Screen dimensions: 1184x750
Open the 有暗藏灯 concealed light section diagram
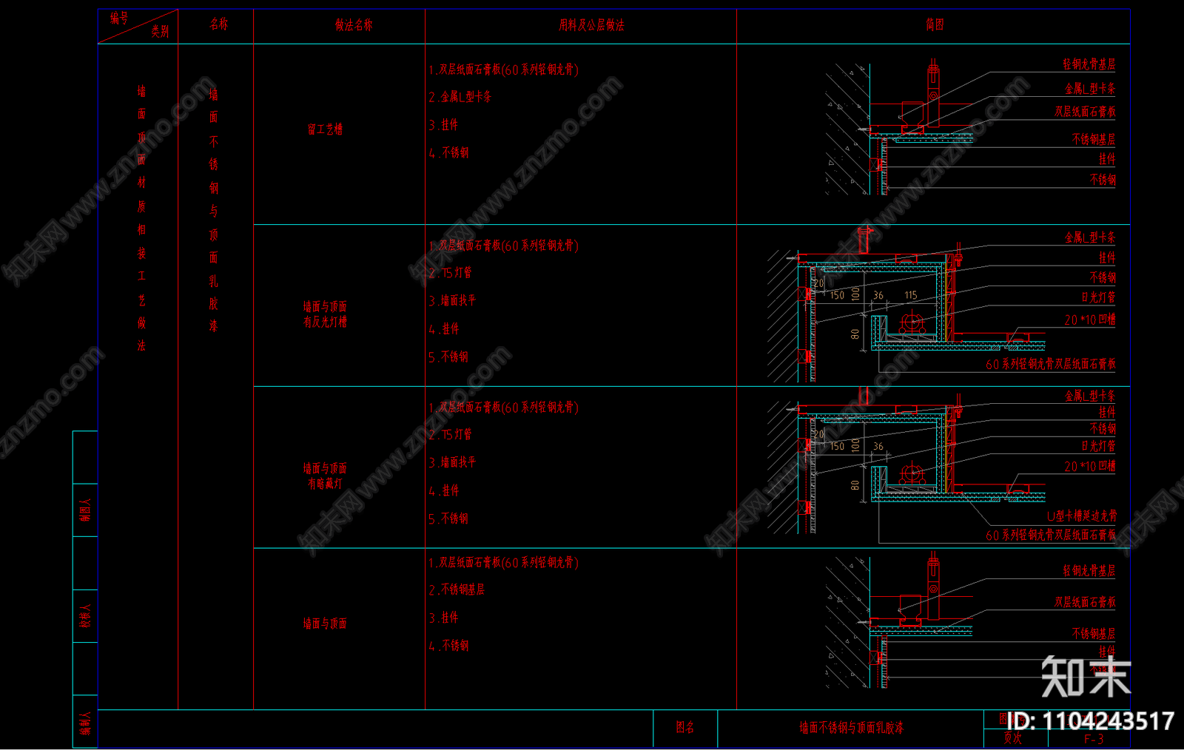tap(906, 462)
